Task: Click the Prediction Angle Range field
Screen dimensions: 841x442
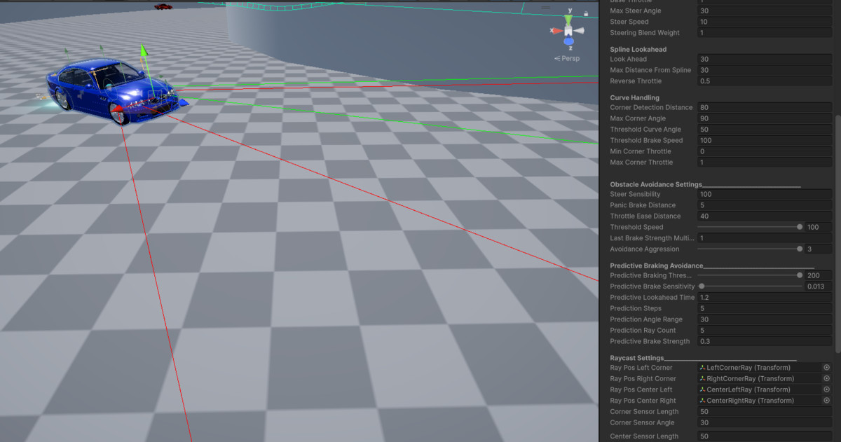Action: point(765,319)
